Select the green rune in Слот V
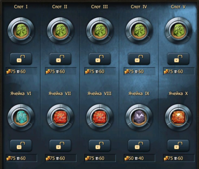 coord(178,31)
